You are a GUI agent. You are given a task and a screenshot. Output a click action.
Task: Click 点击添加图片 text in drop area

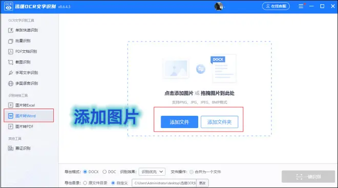coord(179,93)
